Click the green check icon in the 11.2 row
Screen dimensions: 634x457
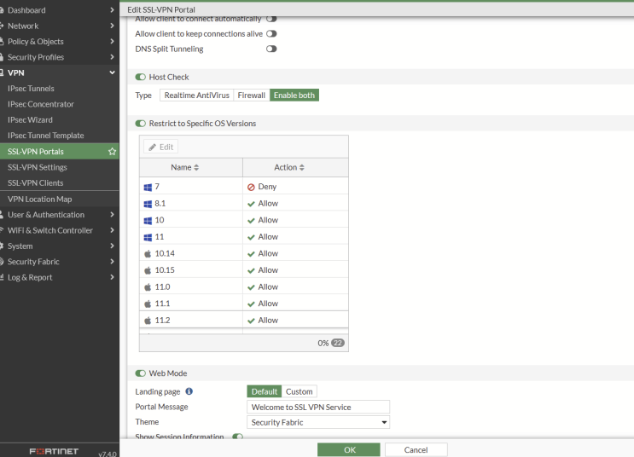pyautogui.click(x=251, y=321)
